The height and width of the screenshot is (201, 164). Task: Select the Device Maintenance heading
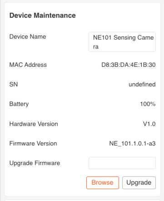point(43,15)
